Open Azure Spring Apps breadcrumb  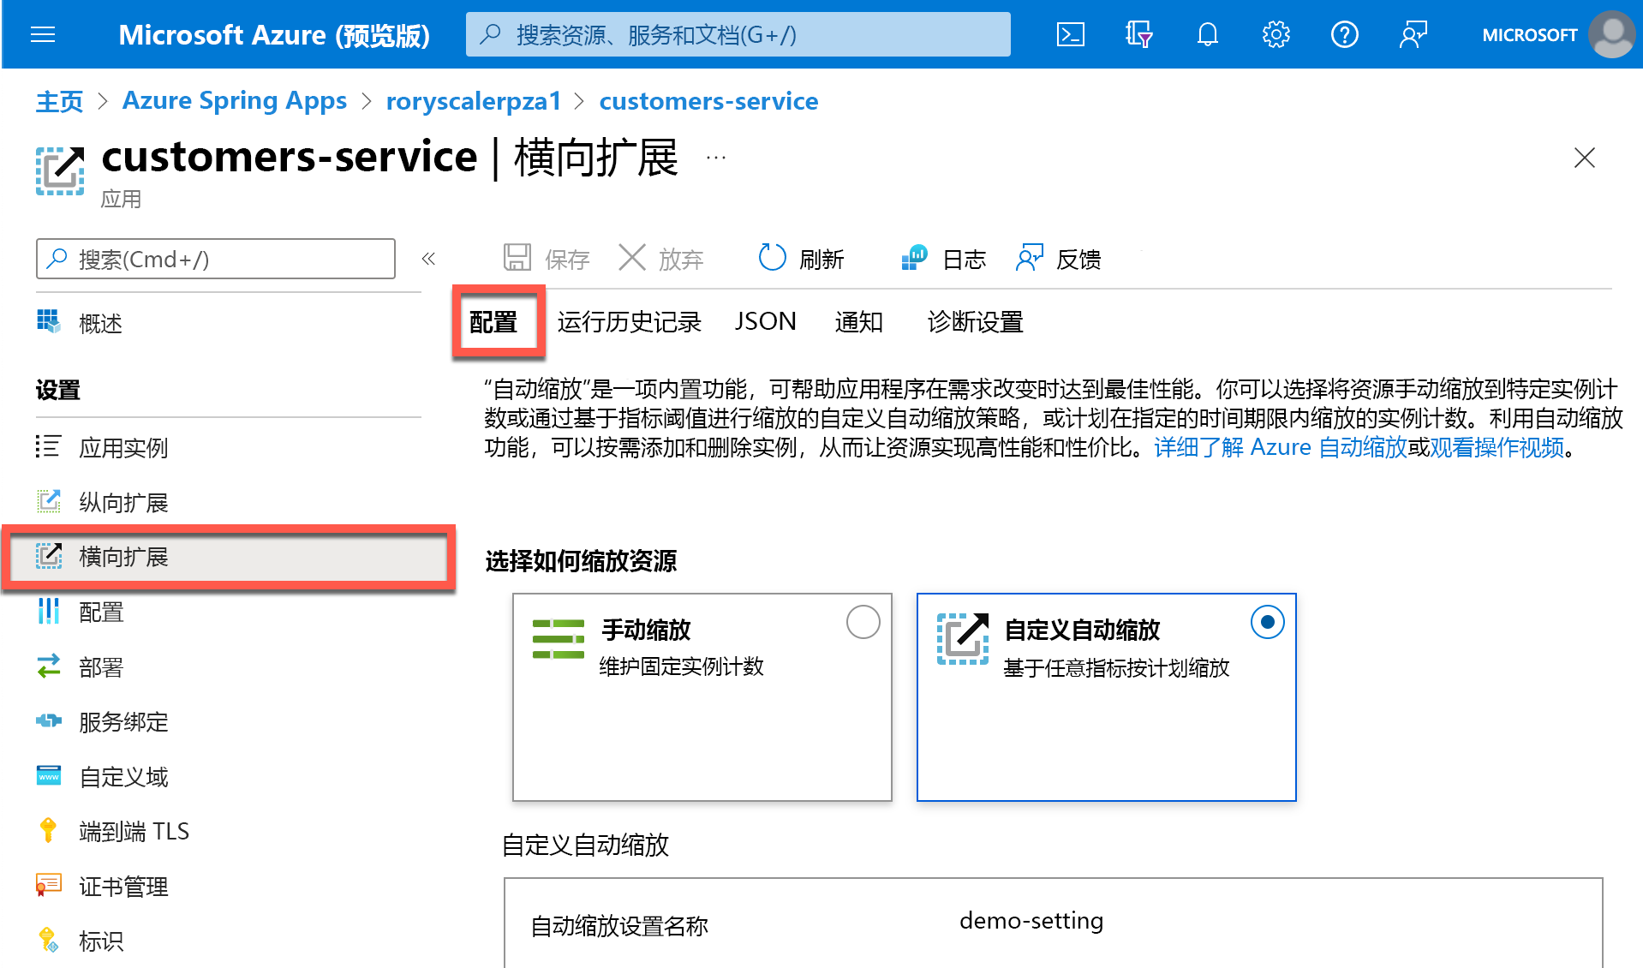pos(235,101)
